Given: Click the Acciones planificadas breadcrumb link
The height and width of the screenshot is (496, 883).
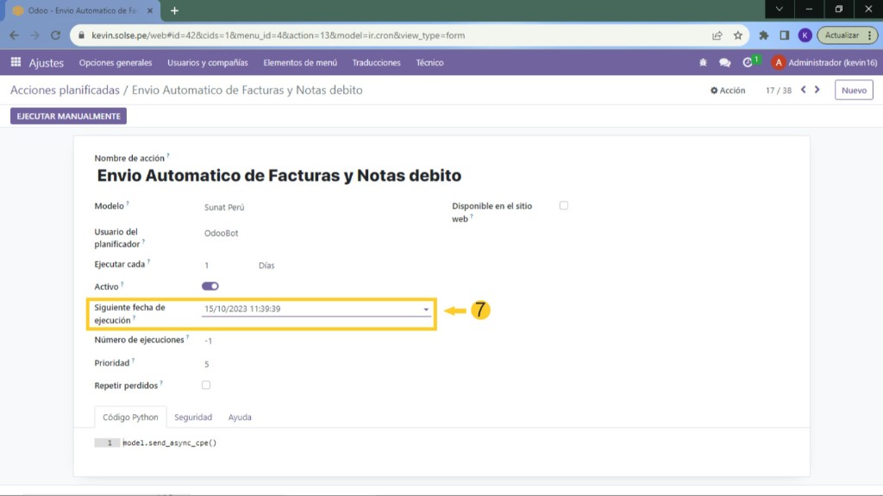Looking at the screenshot, I should coord(65,90).
